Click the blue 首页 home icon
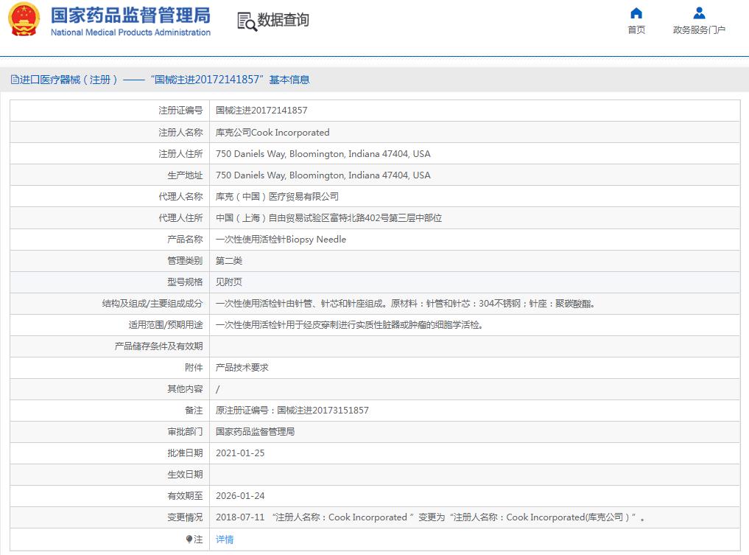 pyautogui.click(x=636, y=12)
